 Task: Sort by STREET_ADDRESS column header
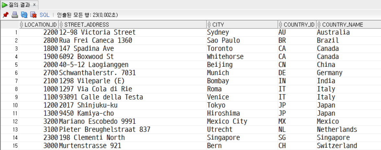pyautogui.click(x=132, y=25)
